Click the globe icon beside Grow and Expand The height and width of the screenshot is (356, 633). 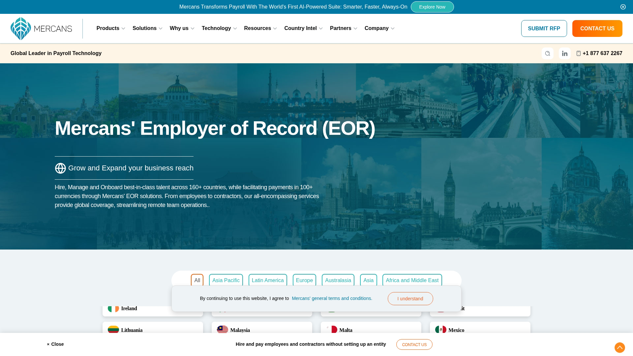60,168
